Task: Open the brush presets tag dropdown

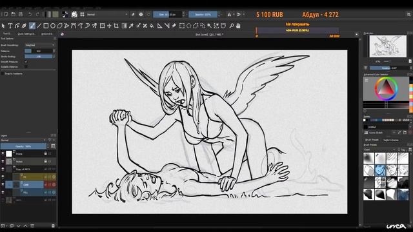Action: pyautogui.click(x=379, y=150)
